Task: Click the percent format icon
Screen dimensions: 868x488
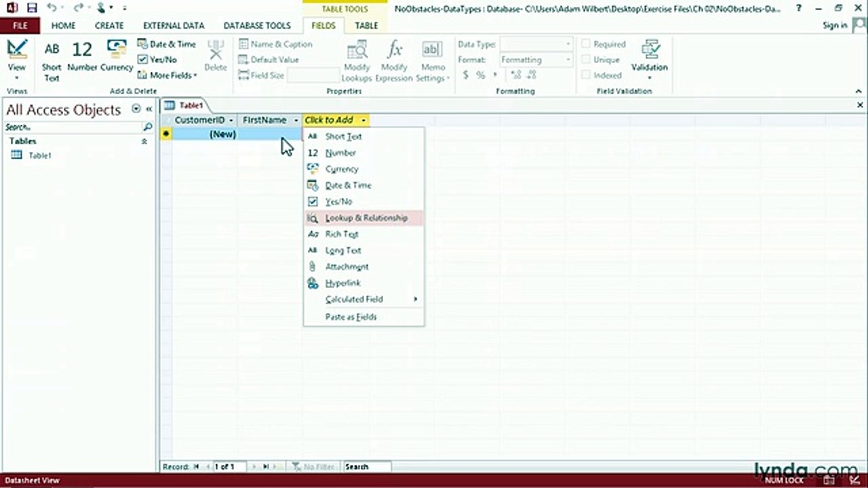Action: 481,75
